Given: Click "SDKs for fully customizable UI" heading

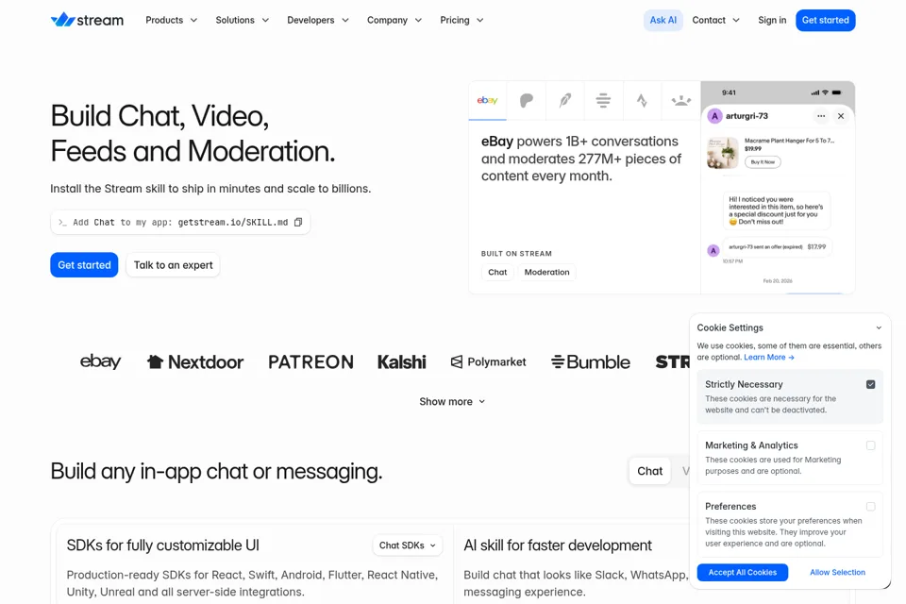Looking at the screenshot, I should coord(163,545).
